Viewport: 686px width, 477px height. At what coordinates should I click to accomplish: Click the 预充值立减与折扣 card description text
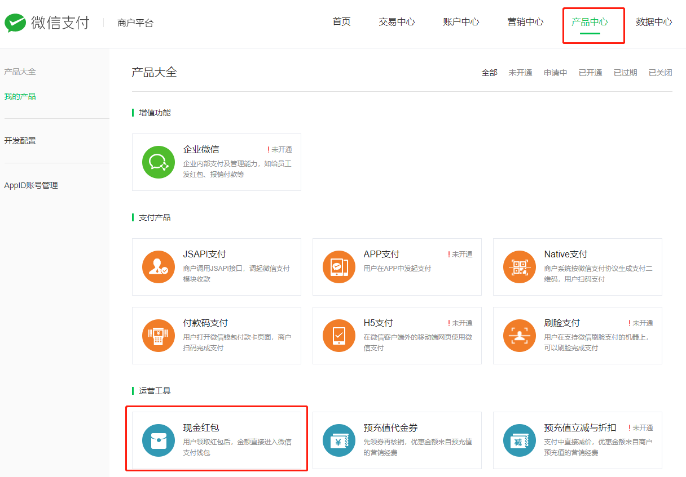pyautogui.click(x=598, y=447)
